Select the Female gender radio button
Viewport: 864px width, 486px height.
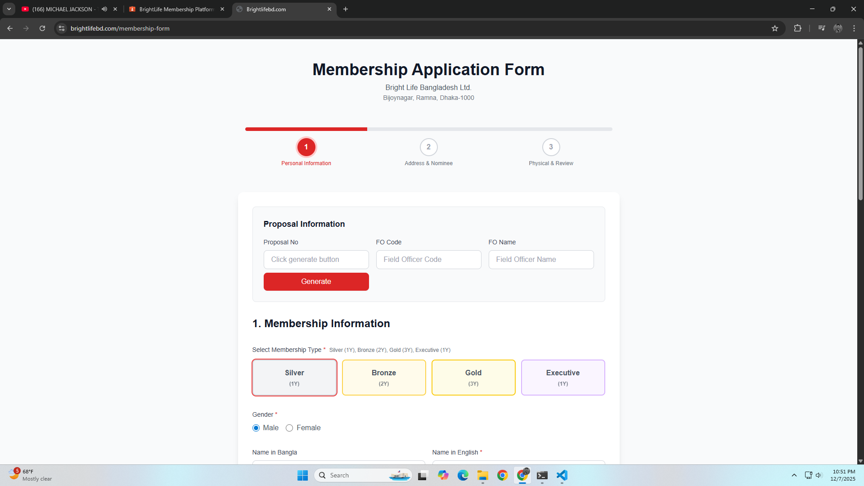click(289, 428)
